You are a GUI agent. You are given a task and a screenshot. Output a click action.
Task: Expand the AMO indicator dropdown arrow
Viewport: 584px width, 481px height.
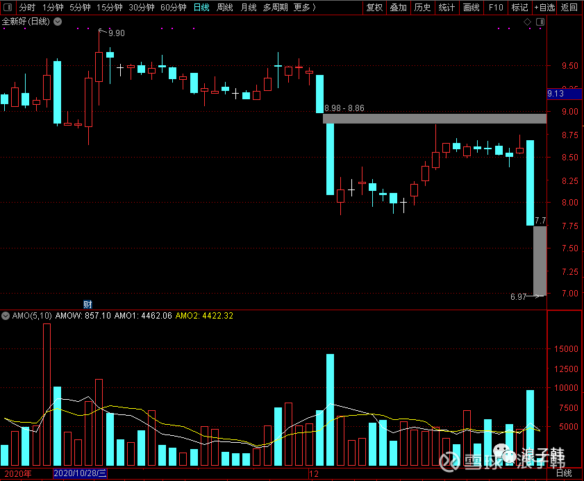click(x=6, y=316)
